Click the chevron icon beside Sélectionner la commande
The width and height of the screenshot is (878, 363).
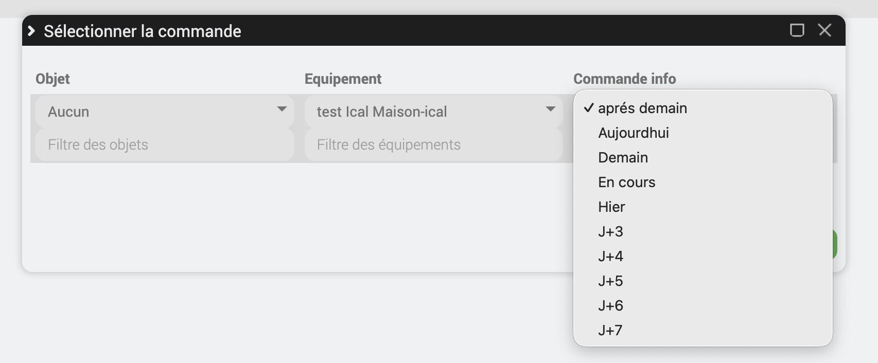pyautogui.click(x=31, y=31)
